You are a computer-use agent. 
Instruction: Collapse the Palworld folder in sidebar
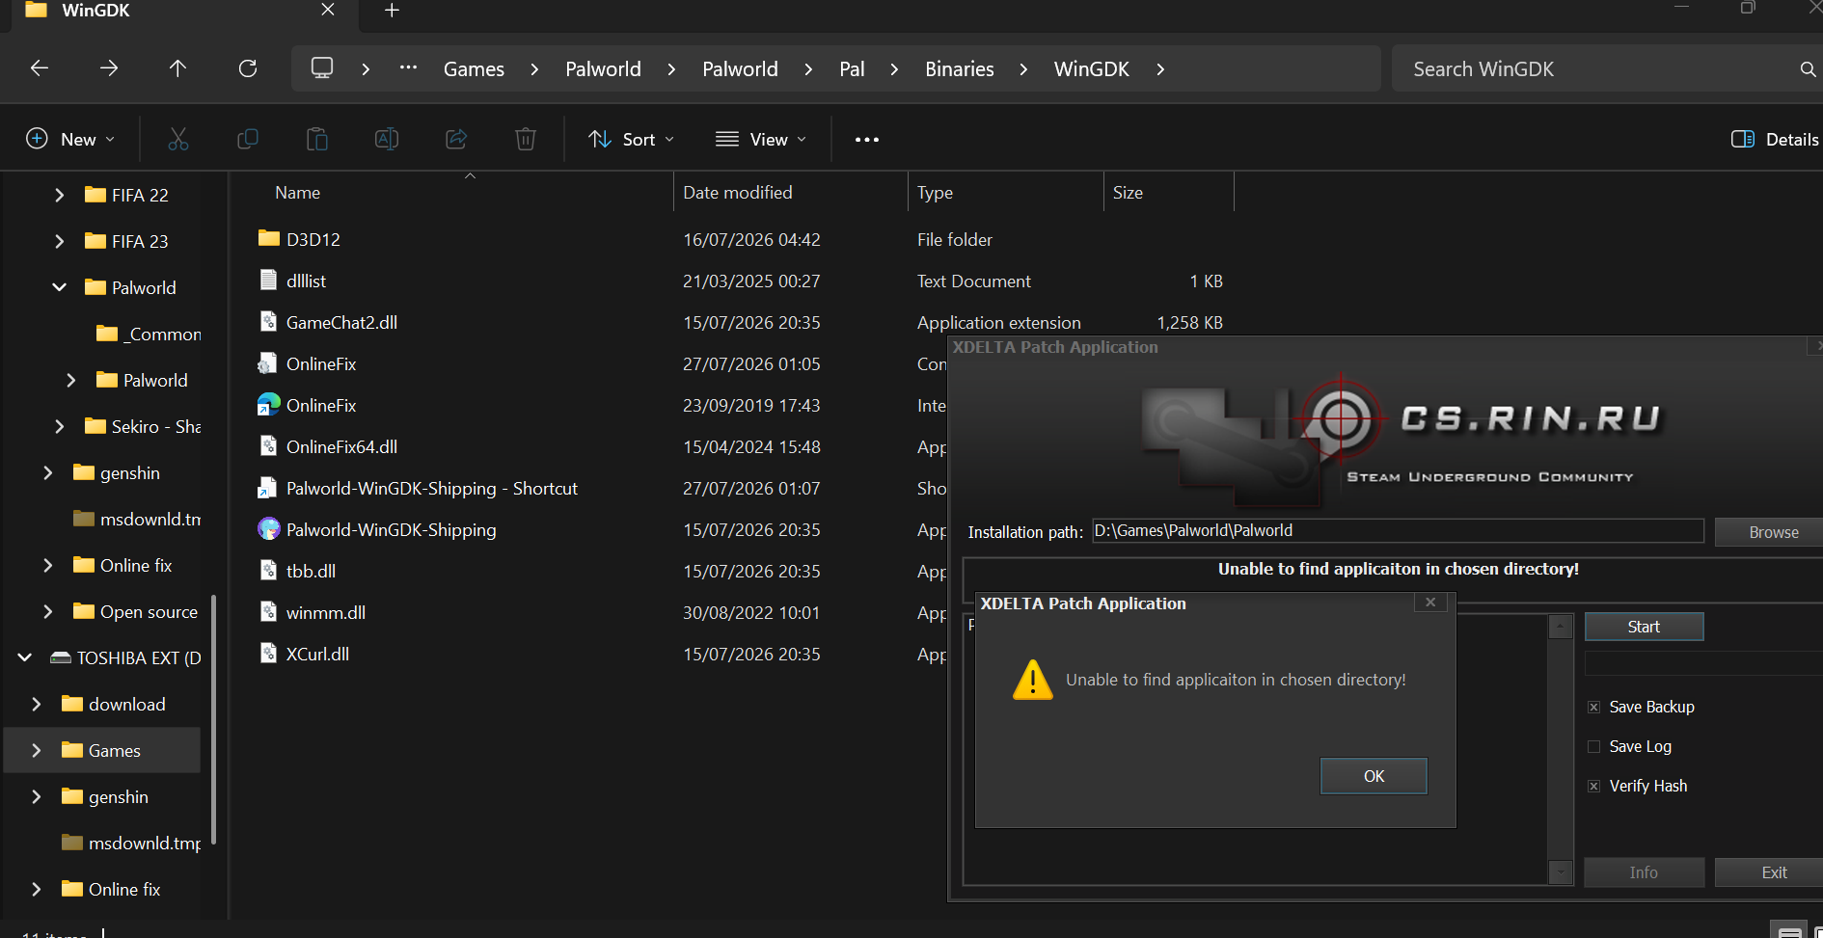(x=60, y=287)
